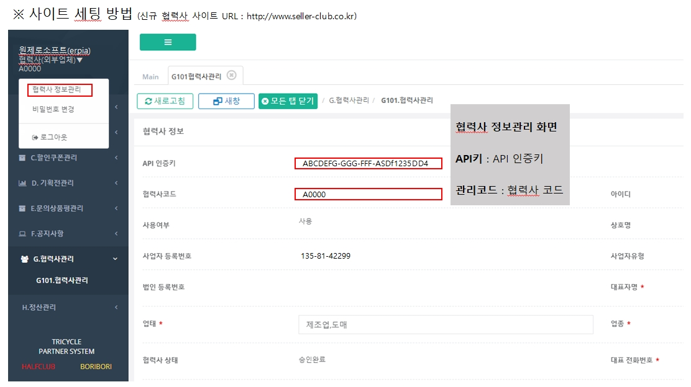Click the 업태 input field
Viewport: 691px width, 387px height.
(x=446, y=324)
